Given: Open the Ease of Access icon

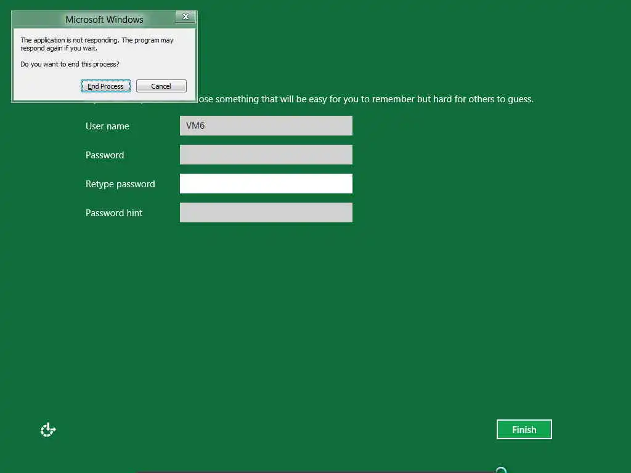Looking at the screenshot, I should (x=48, y=429).
